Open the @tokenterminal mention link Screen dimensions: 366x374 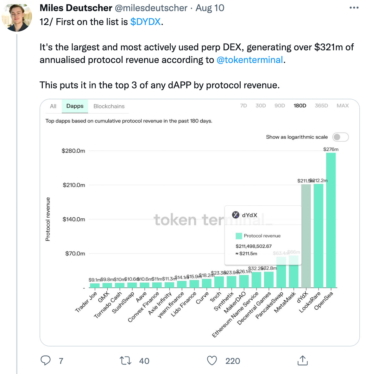(250, 60)
